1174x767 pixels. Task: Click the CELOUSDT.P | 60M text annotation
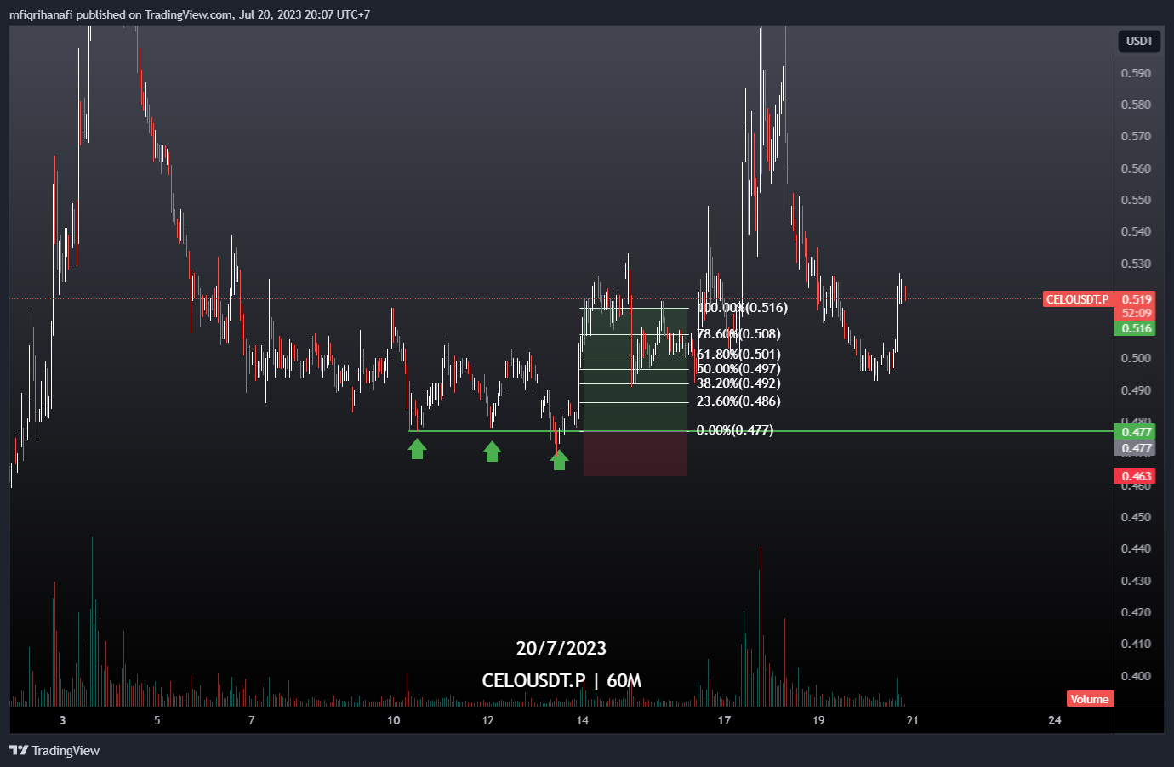[561, 680]
